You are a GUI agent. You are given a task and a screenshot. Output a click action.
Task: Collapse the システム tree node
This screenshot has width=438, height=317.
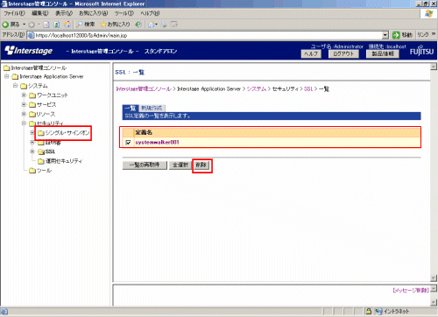15,86
